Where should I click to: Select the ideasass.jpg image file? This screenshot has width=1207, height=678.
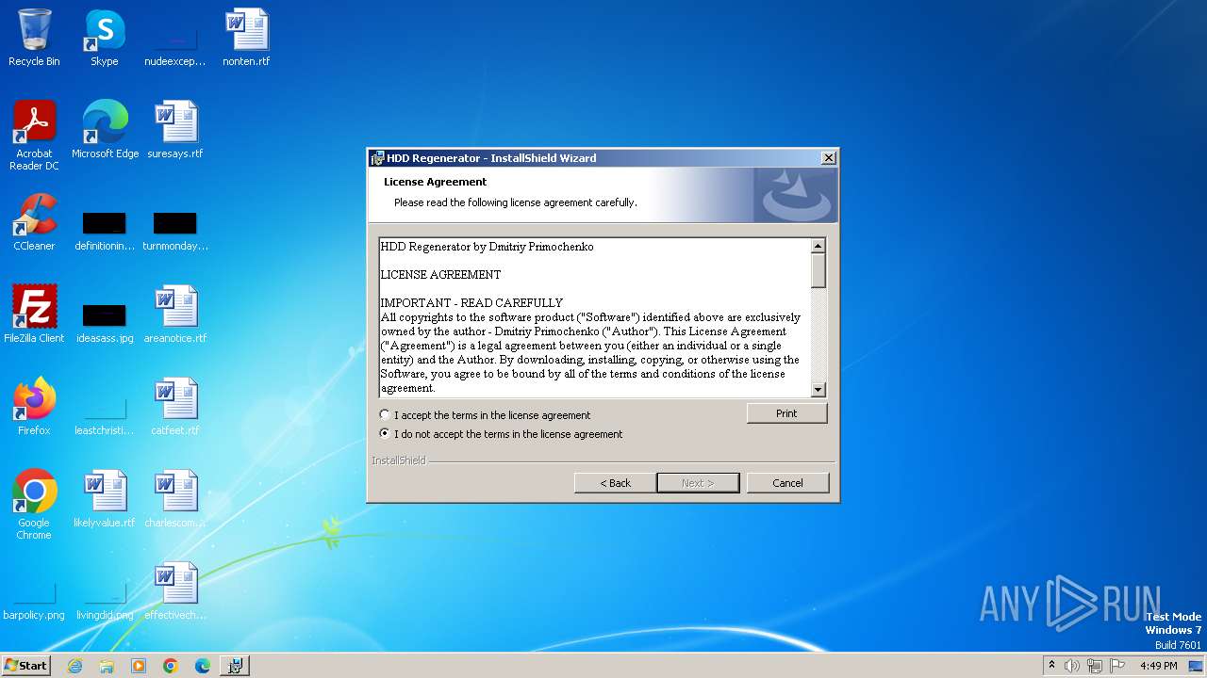[x=105, y=322]
